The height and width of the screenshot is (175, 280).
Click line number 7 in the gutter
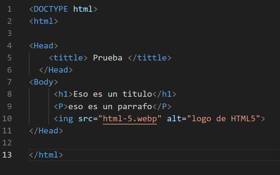[x=10, y=82]
